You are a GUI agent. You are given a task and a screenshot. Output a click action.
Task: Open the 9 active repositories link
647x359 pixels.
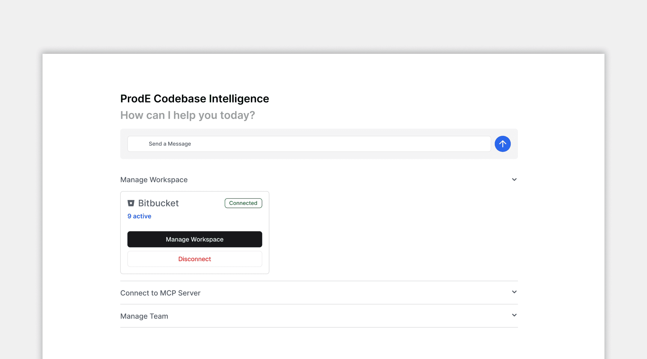(x=139, y=216)
